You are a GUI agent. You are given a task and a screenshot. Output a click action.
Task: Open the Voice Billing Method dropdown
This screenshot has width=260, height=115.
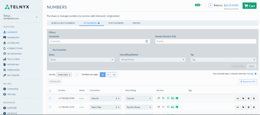[x=152, y=60]
